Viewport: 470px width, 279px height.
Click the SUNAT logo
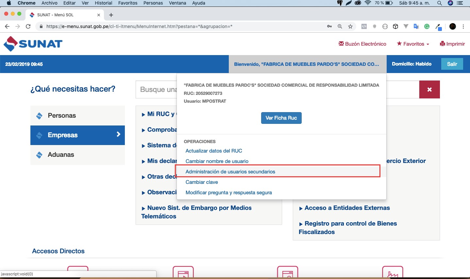point(33,44)
